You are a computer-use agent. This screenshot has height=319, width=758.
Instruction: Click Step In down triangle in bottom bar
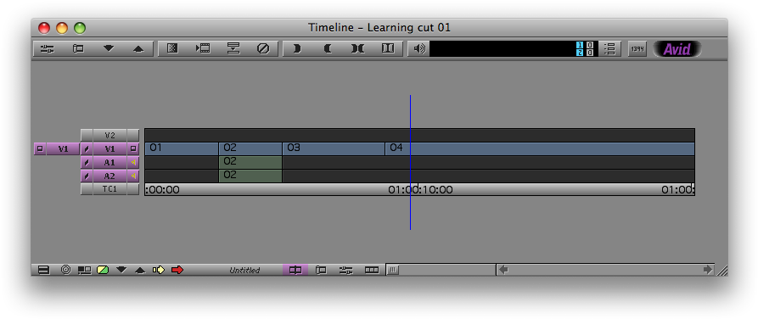click(x=121, y=270)
